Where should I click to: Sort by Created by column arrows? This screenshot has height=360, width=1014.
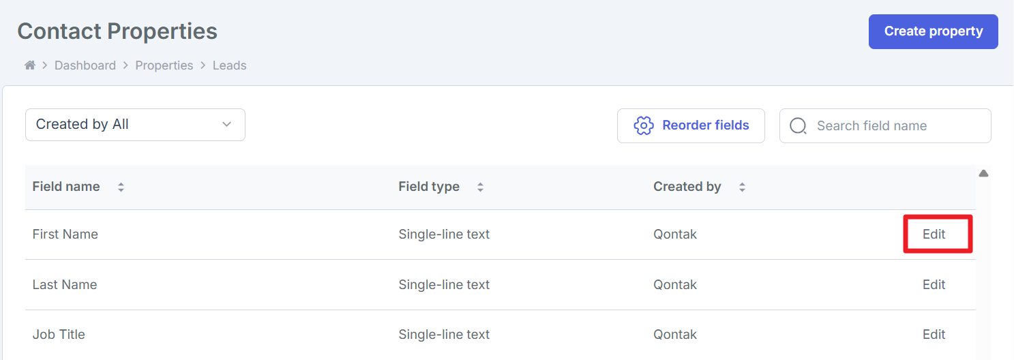coord(742,187)
